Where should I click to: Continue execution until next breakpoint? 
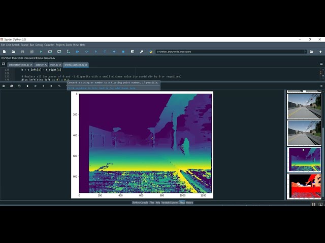(x=114, y=52)
